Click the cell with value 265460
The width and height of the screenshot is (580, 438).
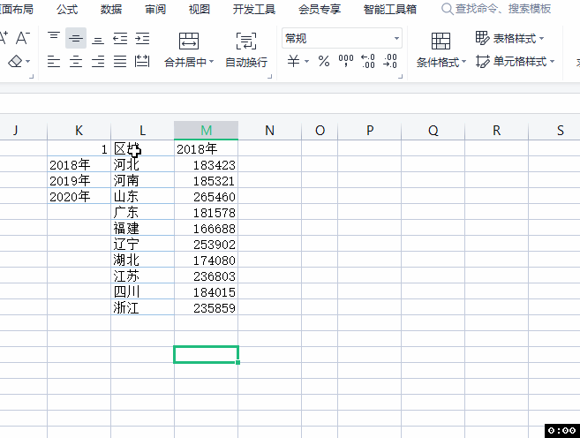[206, 196]
